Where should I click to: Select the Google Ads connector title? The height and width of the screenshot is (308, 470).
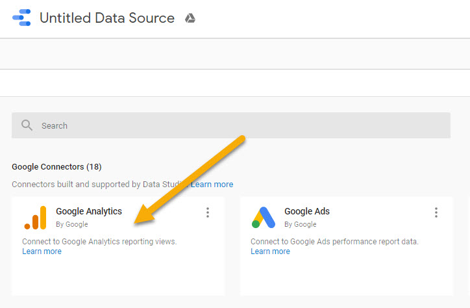[x=307, y=211]
